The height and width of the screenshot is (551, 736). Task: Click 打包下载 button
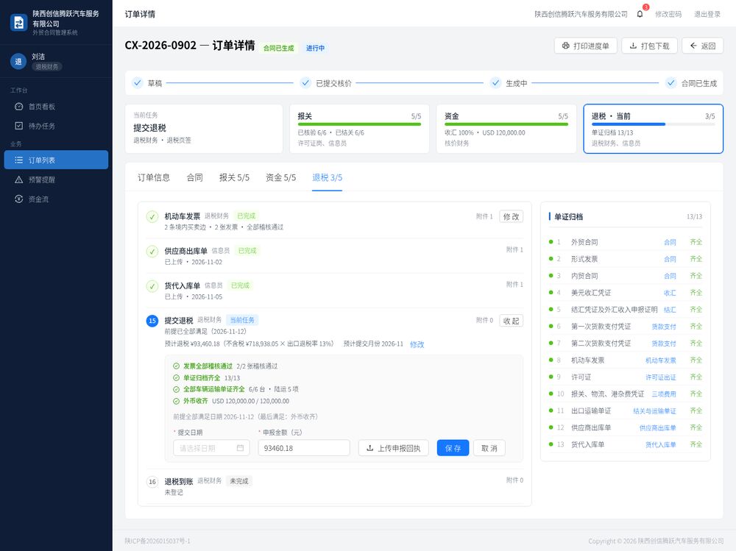tap(649, 46)
